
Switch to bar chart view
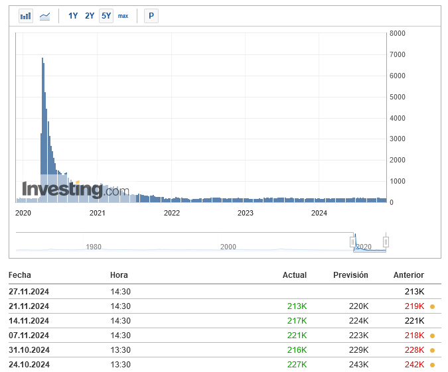(x=26, y=16)
